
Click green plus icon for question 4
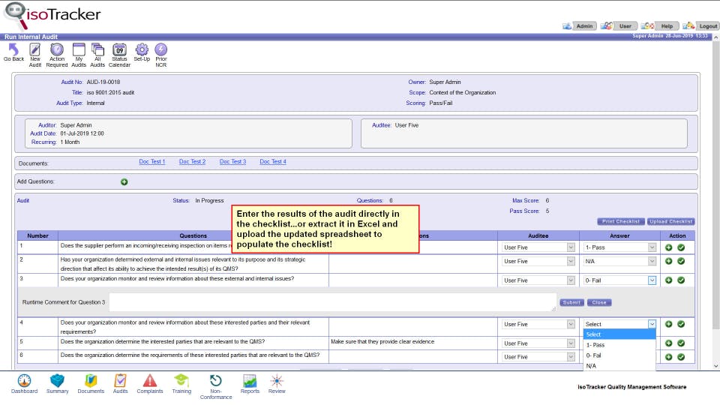tap(668, 324)
